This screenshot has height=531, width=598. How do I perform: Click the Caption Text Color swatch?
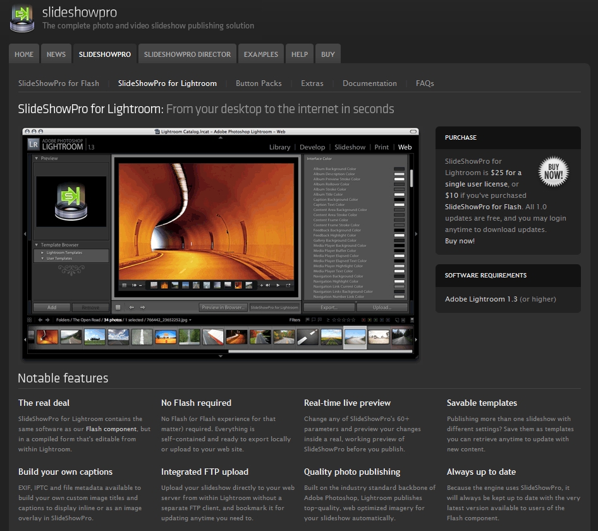[400, 205]
